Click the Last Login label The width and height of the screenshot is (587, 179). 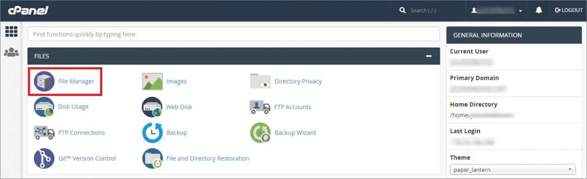pyautogui.click(x=465, y=131)
